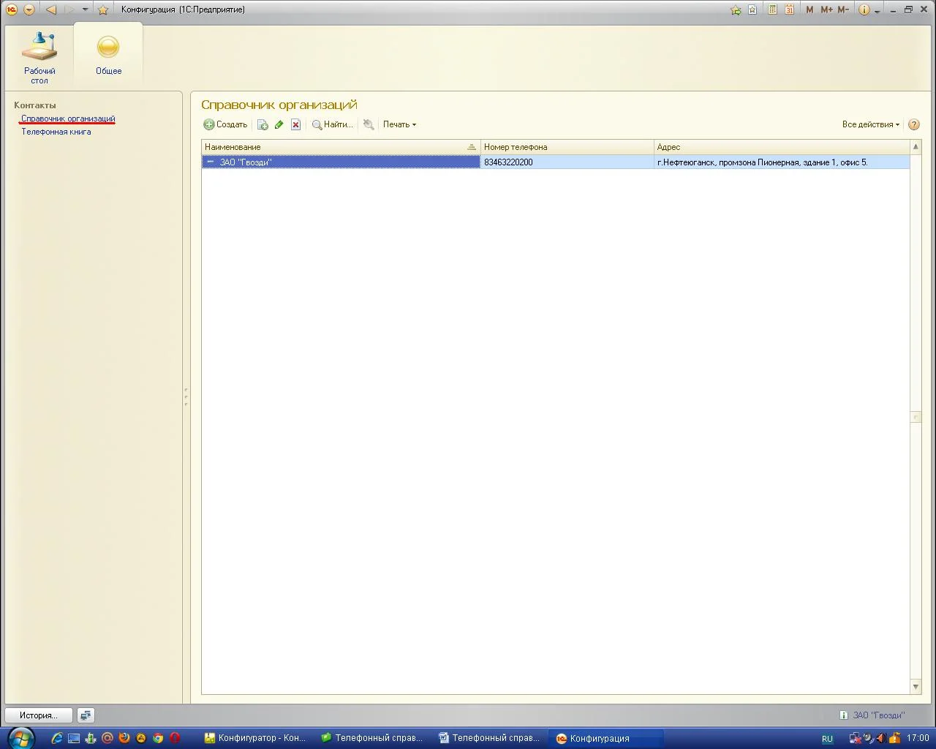Open the Windows Start menu
The height and width of the screenshot is (749, 936).
(20, 738)
